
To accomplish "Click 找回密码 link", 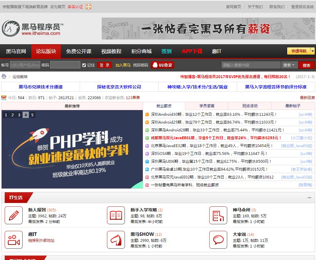I will point(141,65).
